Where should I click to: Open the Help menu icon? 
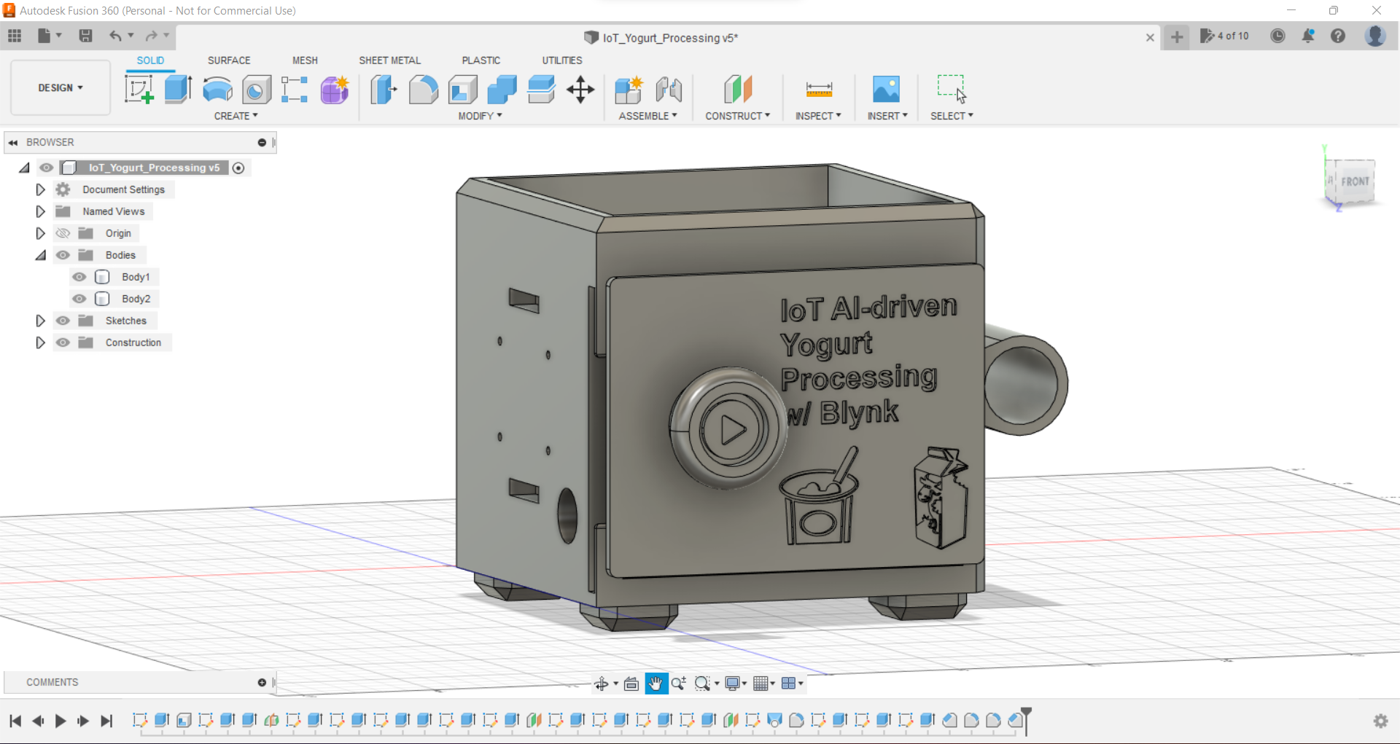pyautogui.click(x=1338, y=36)
